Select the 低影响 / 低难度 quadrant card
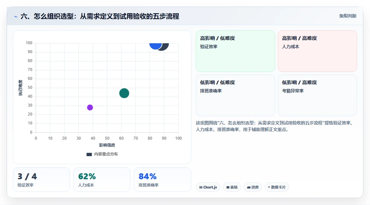This screenshot has height=205, width=370. pyautogui.click(x=236, y=95)
